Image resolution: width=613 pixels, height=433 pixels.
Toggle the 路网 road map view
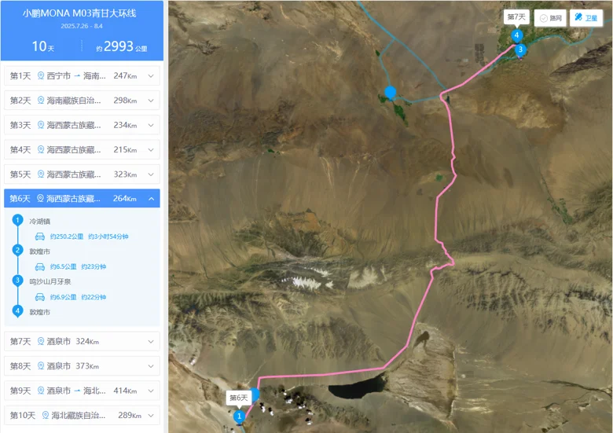(550, 18)
